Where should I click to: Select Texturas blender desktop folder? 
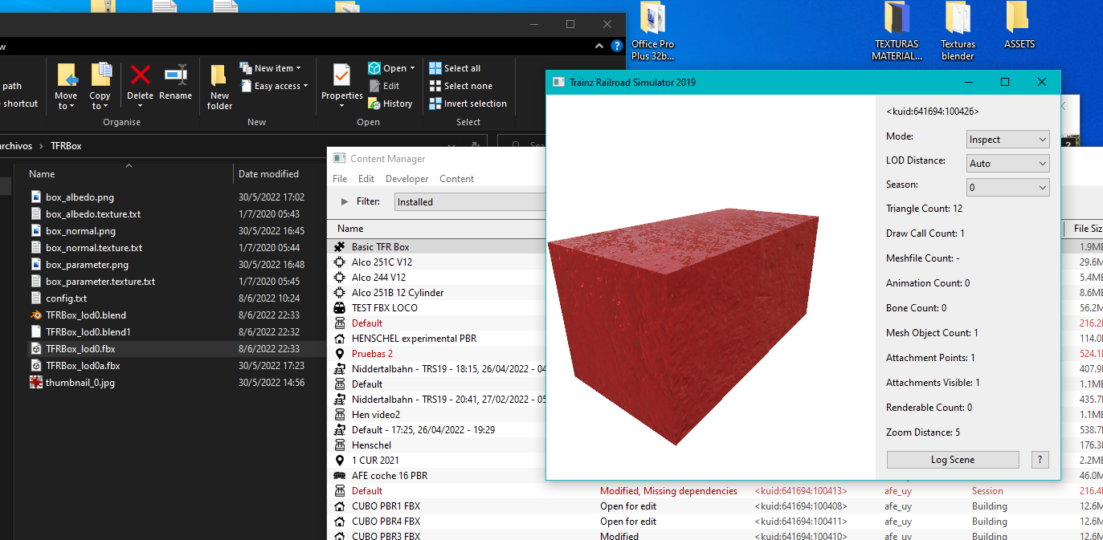coord(958,31)
